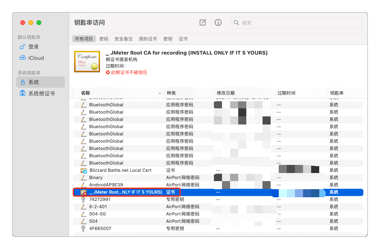Click the key icon beside 74272991
Screen dimensions: 380x249
[83, 199]
